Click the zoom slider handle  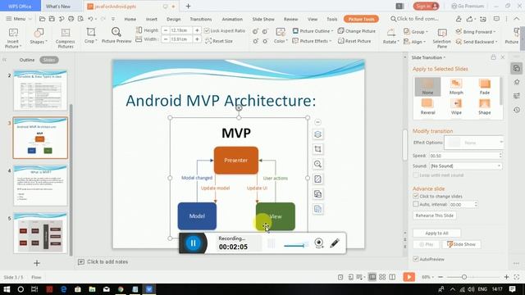click(x=464, y=277)
